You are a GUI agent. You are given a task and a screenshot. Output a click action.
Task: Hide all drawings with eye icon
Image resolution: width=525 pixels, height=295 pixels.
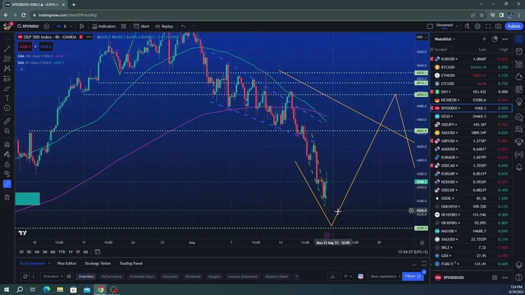(7, 174)
